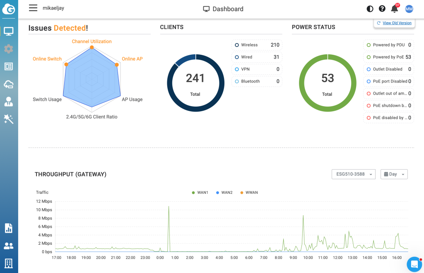The image size is (424, 273).
Task: Open the newspaper layout sidebar icon
Action: [x=9, y=66]
